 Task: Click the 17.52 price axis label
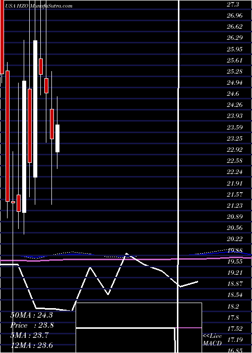pos(235,328)
